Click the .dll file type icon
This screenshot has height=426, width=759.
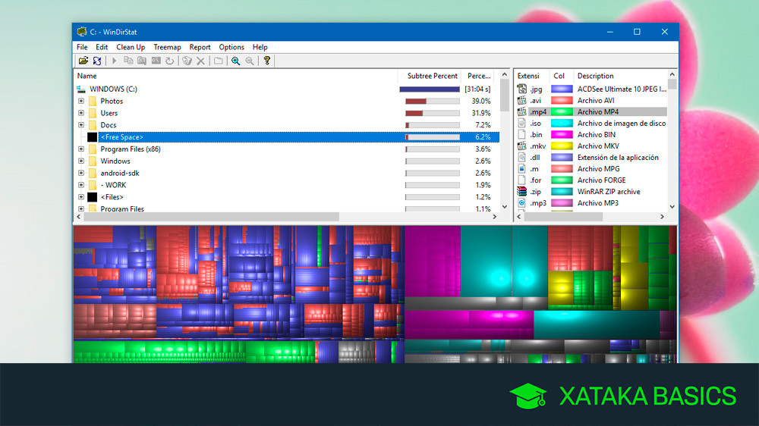(522, 157)
